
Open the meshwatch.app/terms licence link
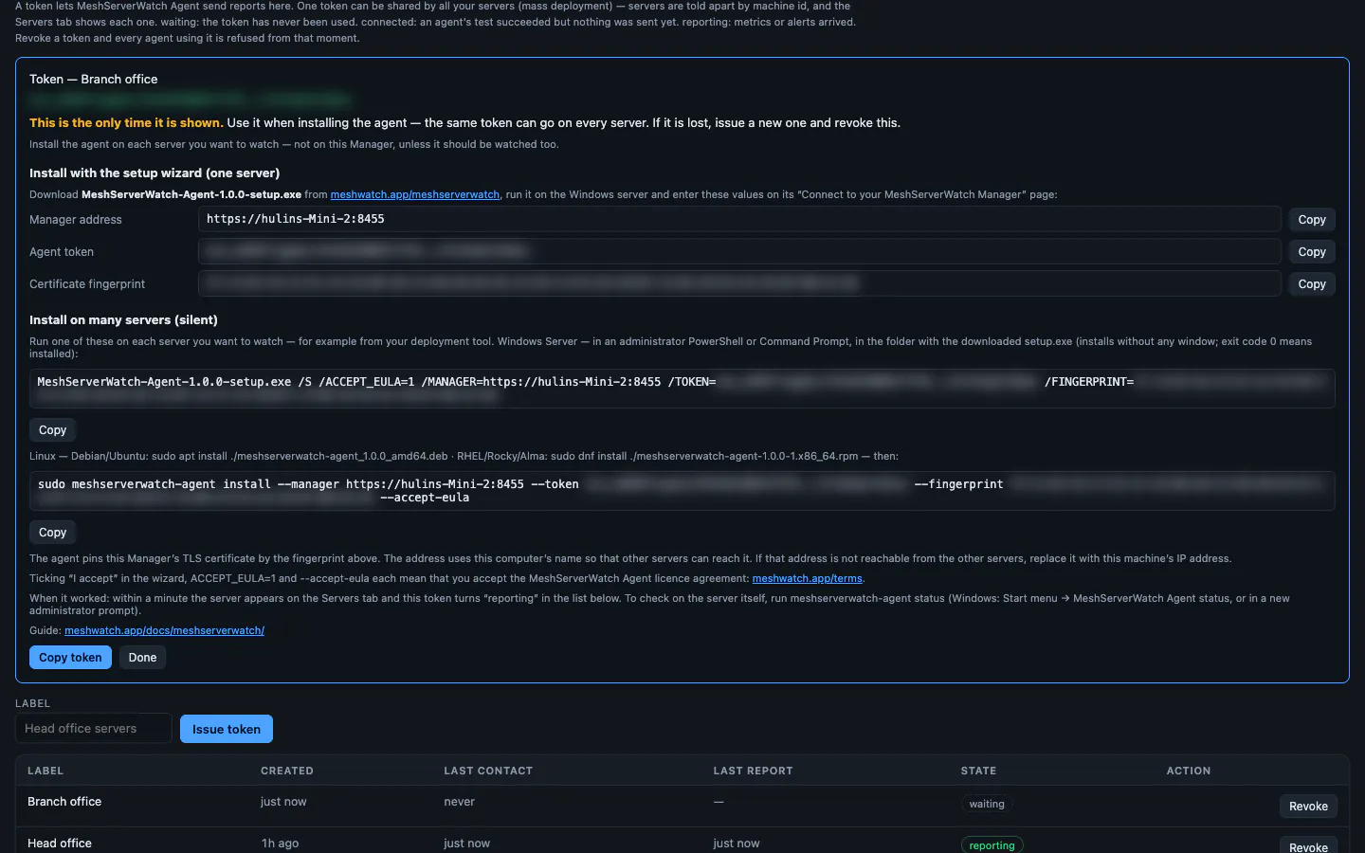[x=808, y=578]
